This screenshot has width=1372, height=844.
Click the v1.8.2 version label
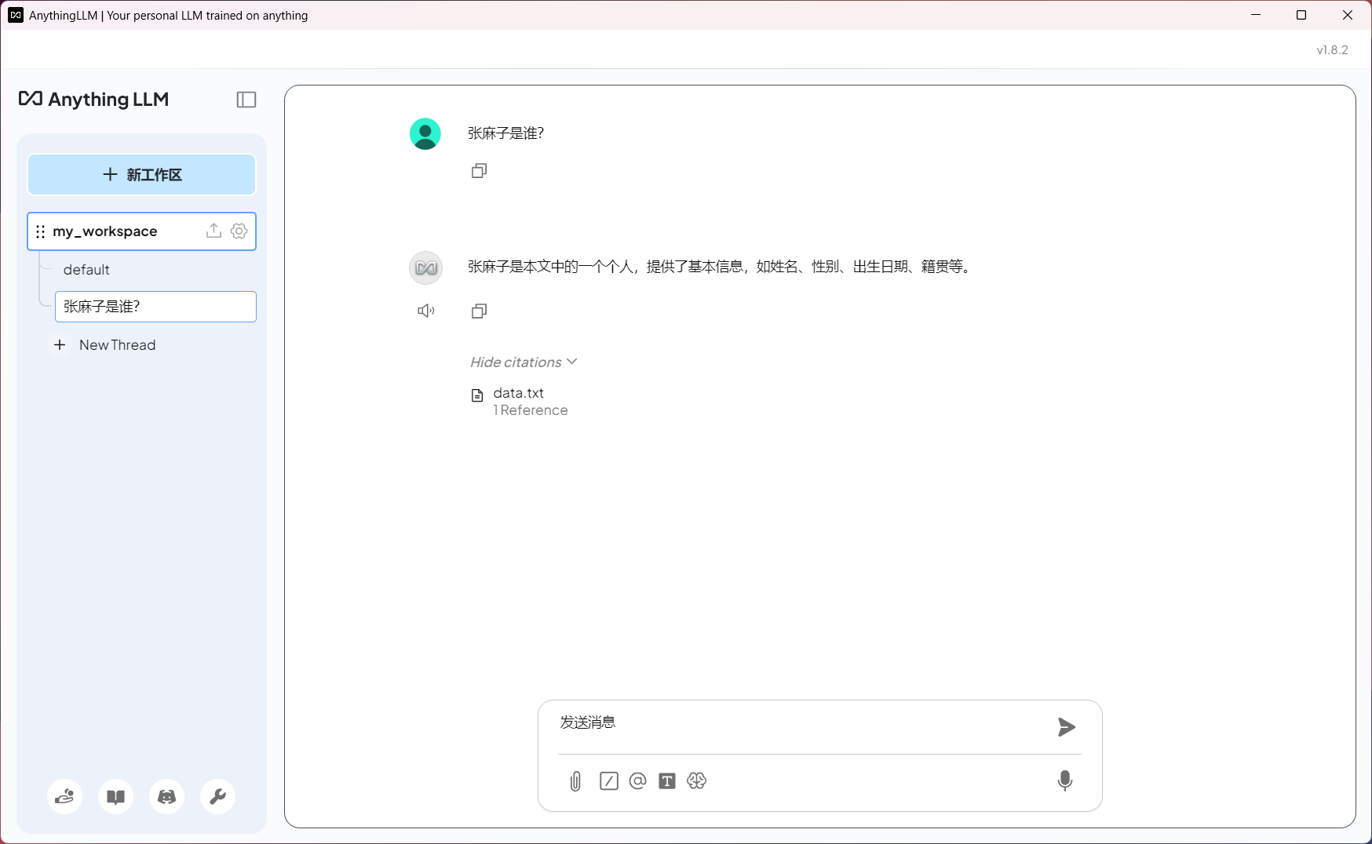click(x=1332, y=50)
